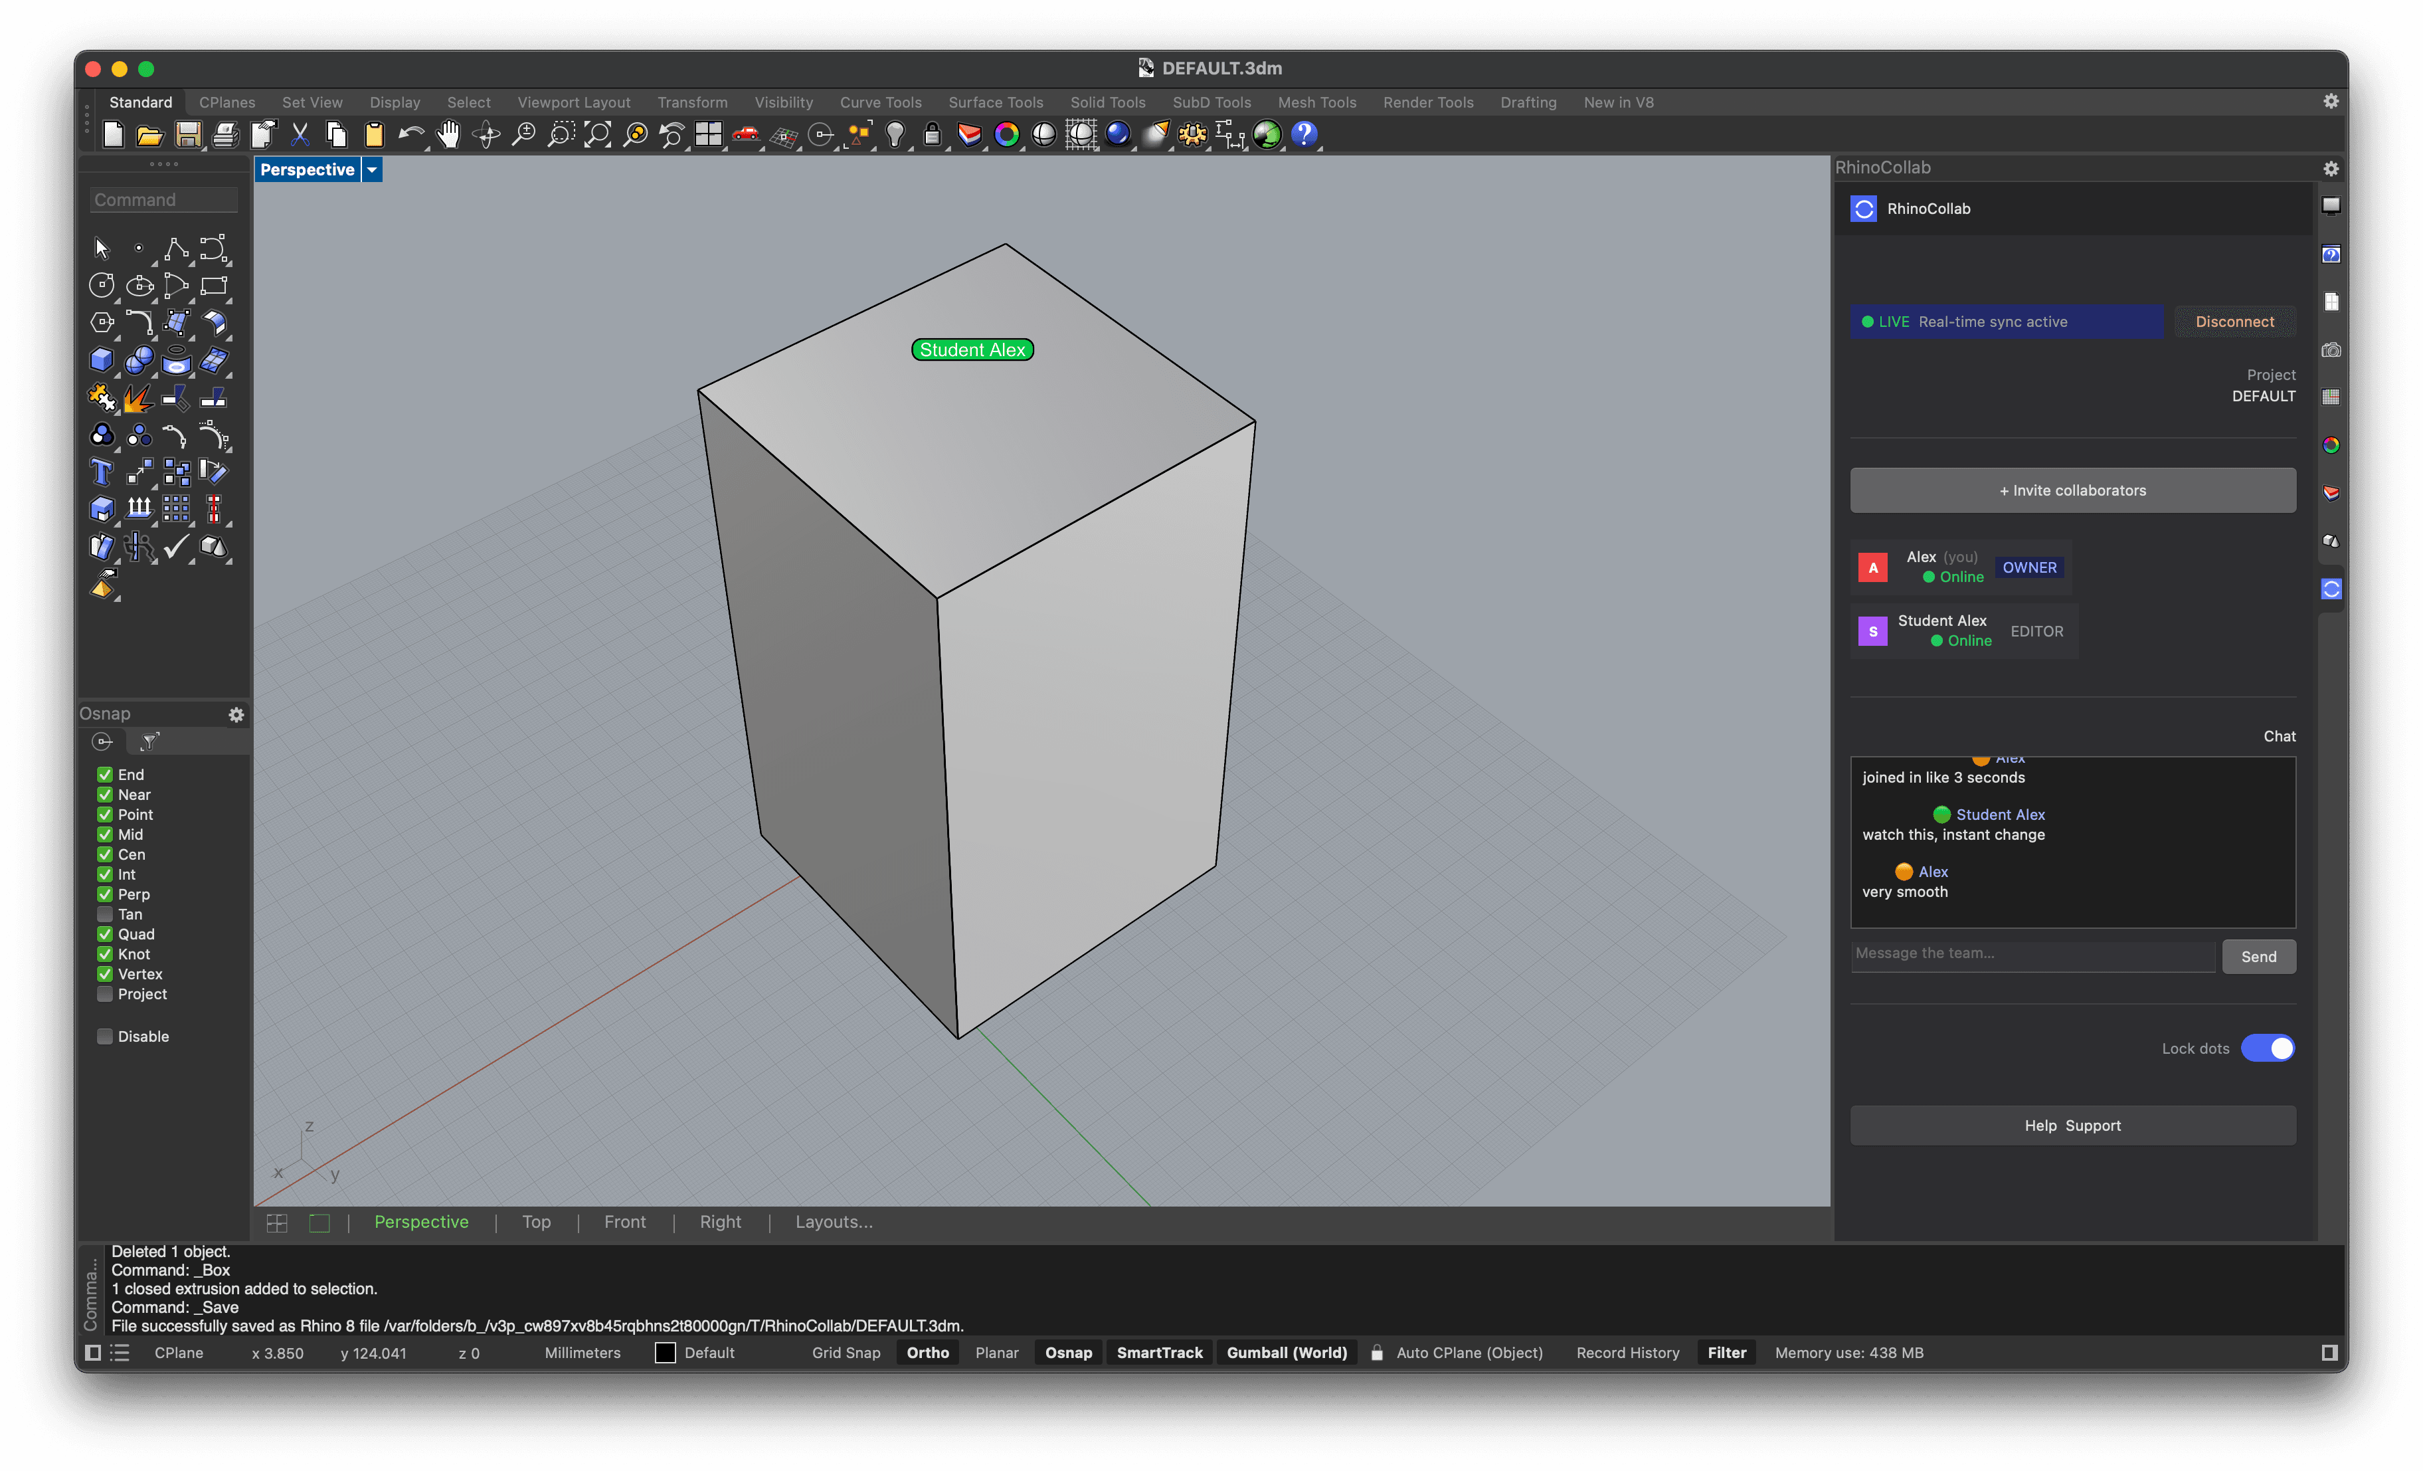Toggle Grid Snap in the status bar
The image size is (2423, 1471).
846,1353
